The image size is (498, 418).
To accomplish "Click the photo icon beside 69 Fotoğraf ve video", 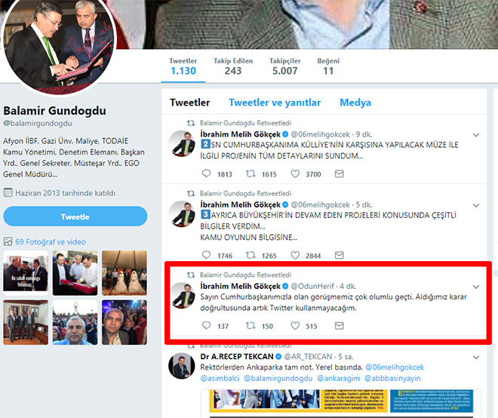I will click(x=8, y=241).
